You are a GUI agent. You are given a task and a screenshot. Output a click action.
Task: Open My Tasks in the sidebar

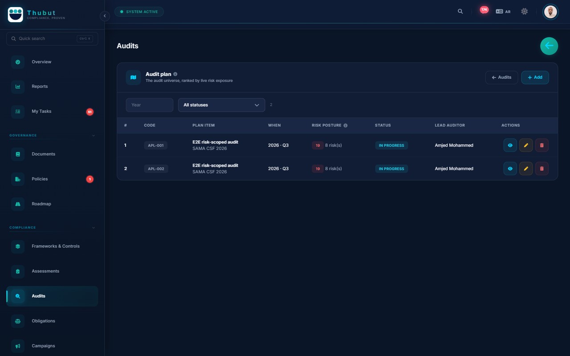tap(52, 111)
